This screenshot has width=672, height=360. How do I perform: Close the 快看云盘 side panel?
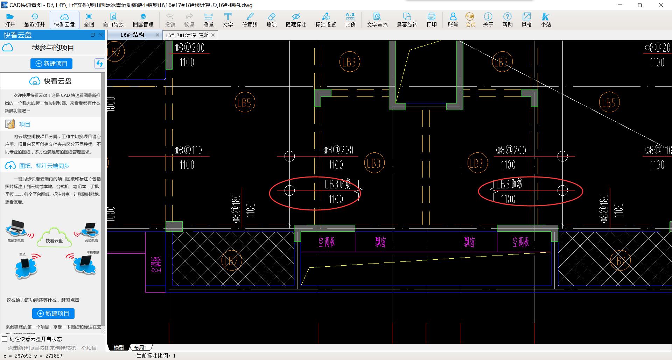click(101, 35)
